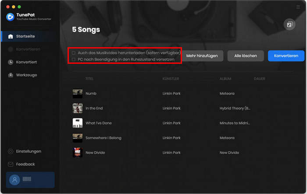
Task: Click the TunePat logo icon
Action: (x=10, y=17)
